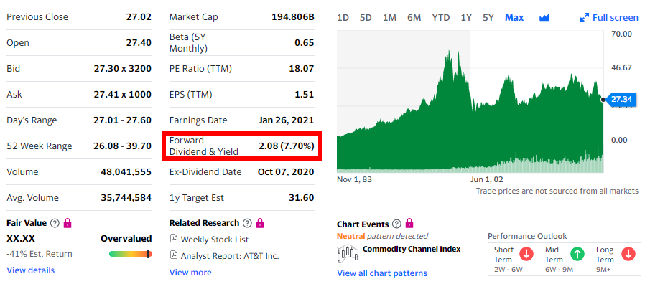Click the Market Cap value 194.806B
650x284 pixels.
(292, 17)
